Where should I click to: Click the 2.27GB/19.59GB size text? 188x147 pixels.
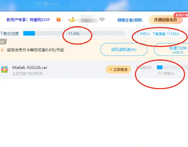[x=27, y=74]
